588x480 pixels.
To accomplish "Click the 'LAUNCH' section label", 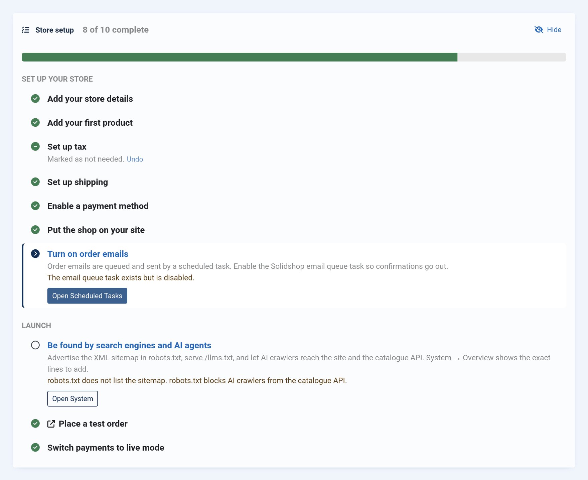I will pos(36,326).
